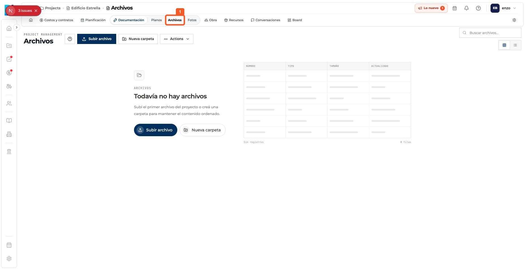Open the sidebar folder chart icon
The image size is (527, 269).
tap(9, 45)
